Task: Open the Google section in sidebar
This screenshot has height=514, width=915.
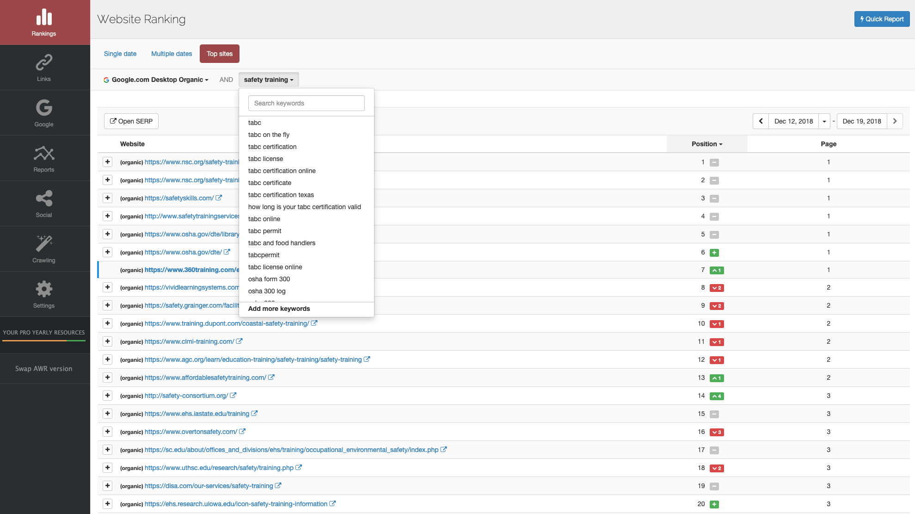Action: [43, 112]
